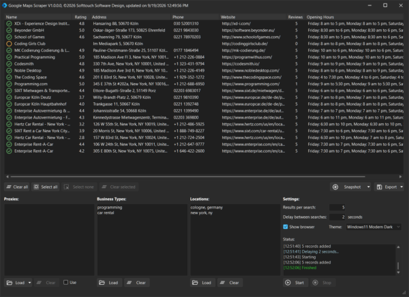Click the Select none button
Viewport: 409px width, 297px height.
tap(79, 187)
